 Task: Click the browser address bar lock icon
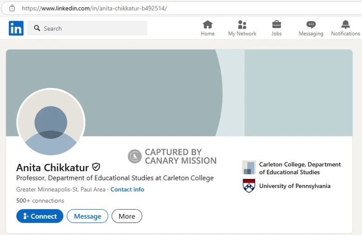point(12,8)
